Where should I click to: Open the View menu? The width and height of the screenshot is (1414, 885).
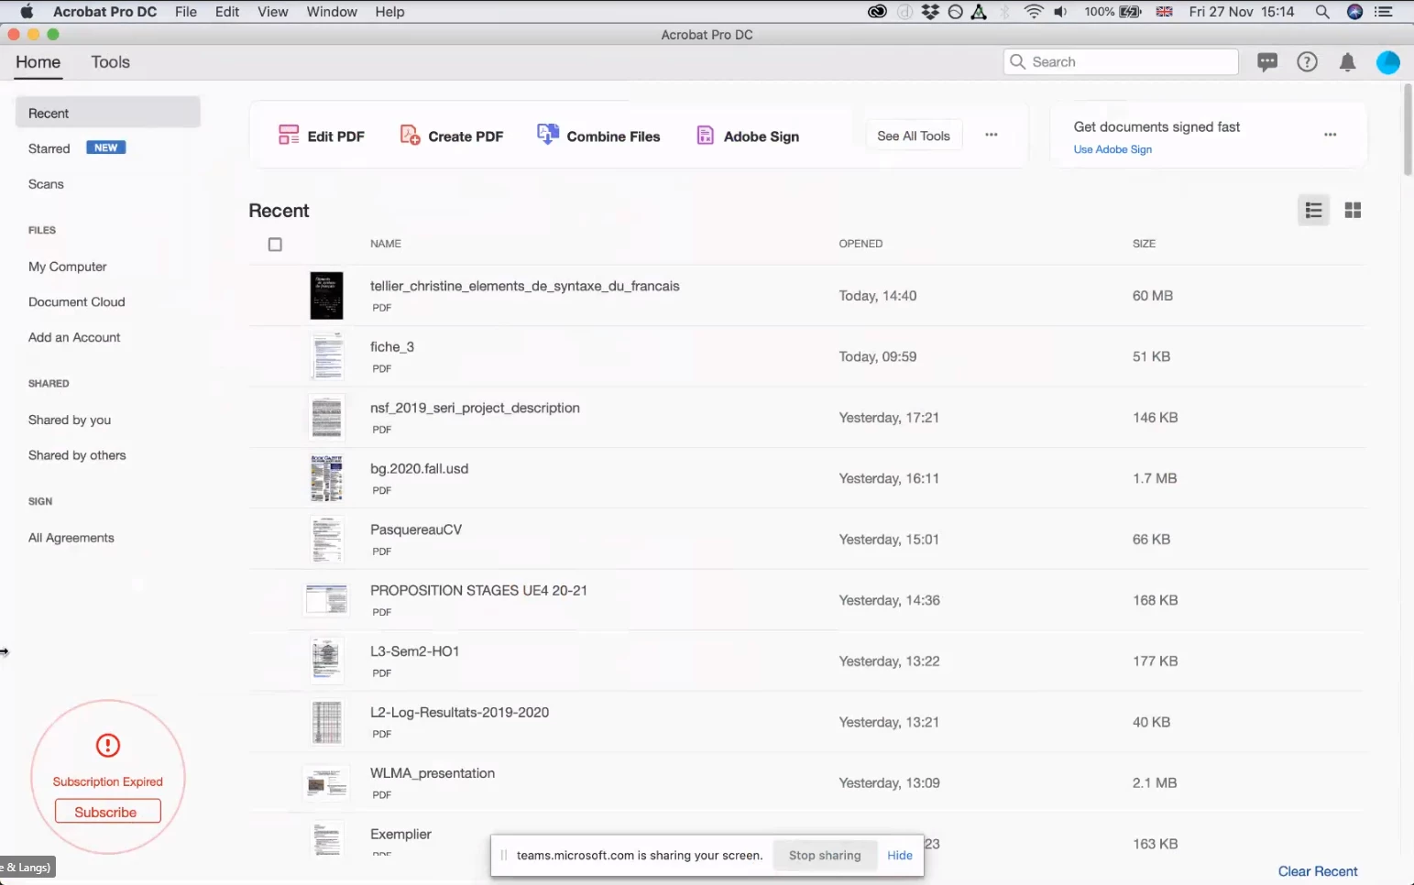273,12
